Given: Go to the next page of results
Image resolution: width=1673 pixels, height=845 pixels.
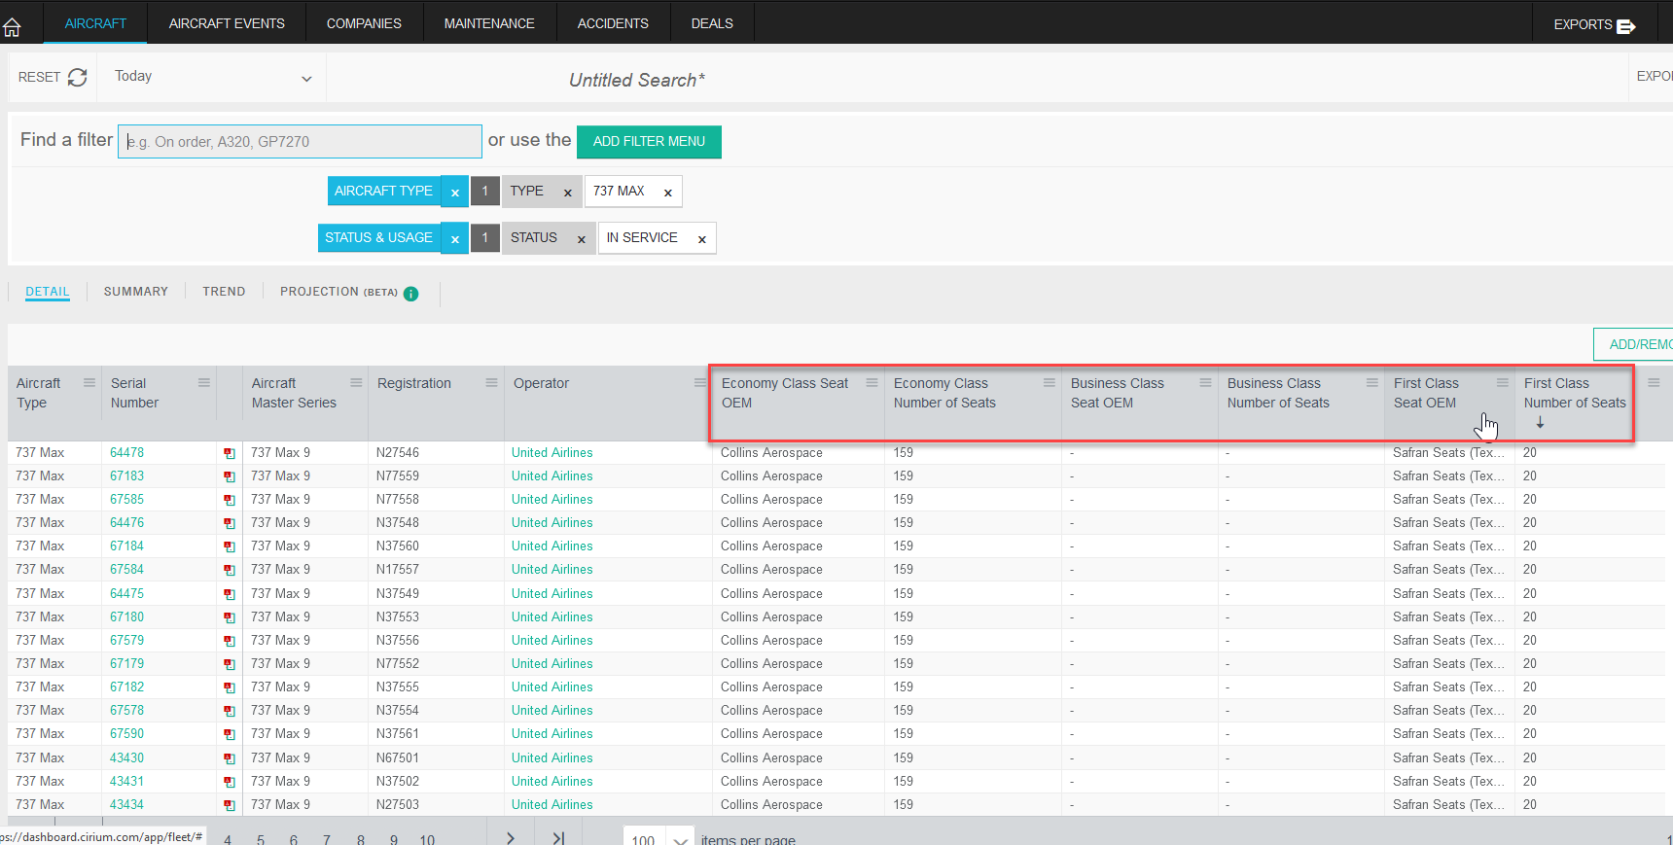Looking at the screenshot, I should [x=510, y=837].
